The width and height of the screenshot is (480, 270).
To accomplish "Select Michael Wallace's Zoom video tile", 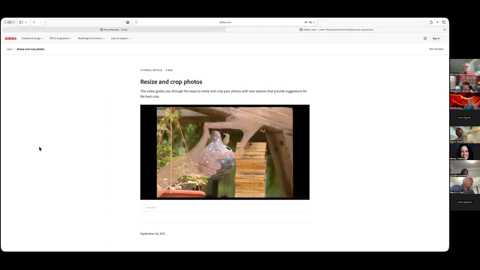I will [x=465, y=67].
